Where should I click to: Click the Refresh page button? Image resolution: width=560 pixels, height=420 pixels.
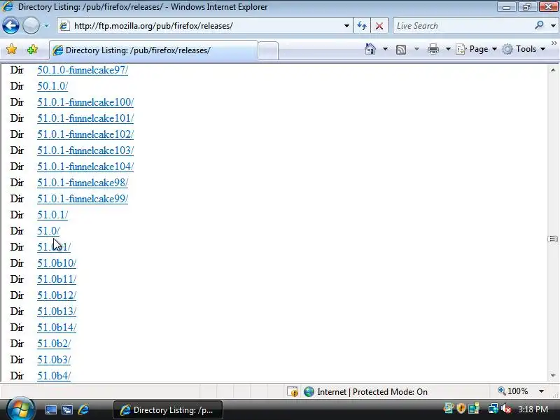[362, 26]
